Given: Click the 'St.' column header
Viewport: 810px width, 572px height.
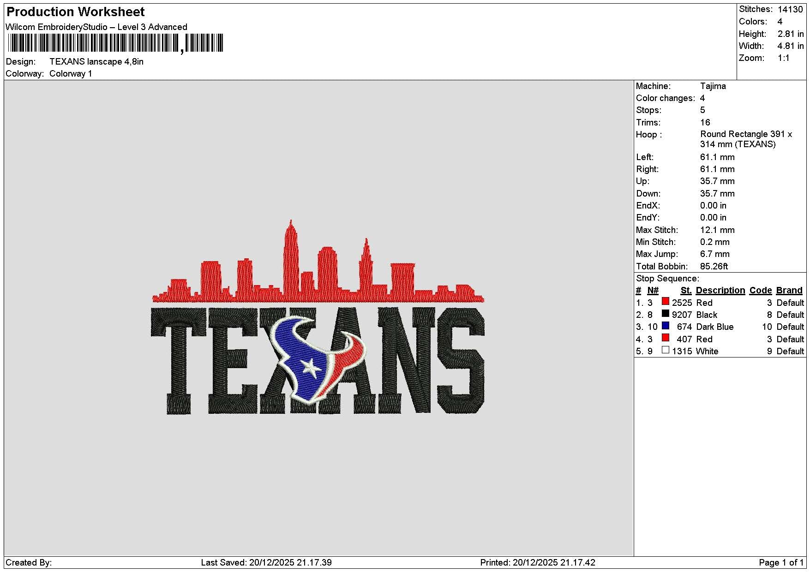Looking at the screenshot, I should point(686,291).
